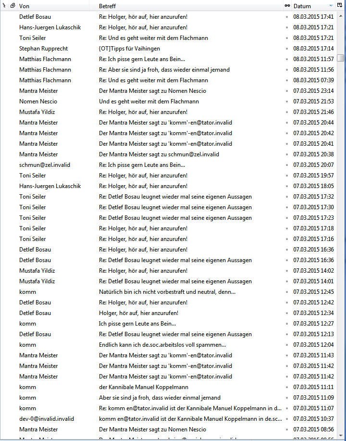Image resolution: width=346 pixels, height=441 pixels.
Task: Select date cell 07.03.2015 17:16
Action: coord(313,239)
